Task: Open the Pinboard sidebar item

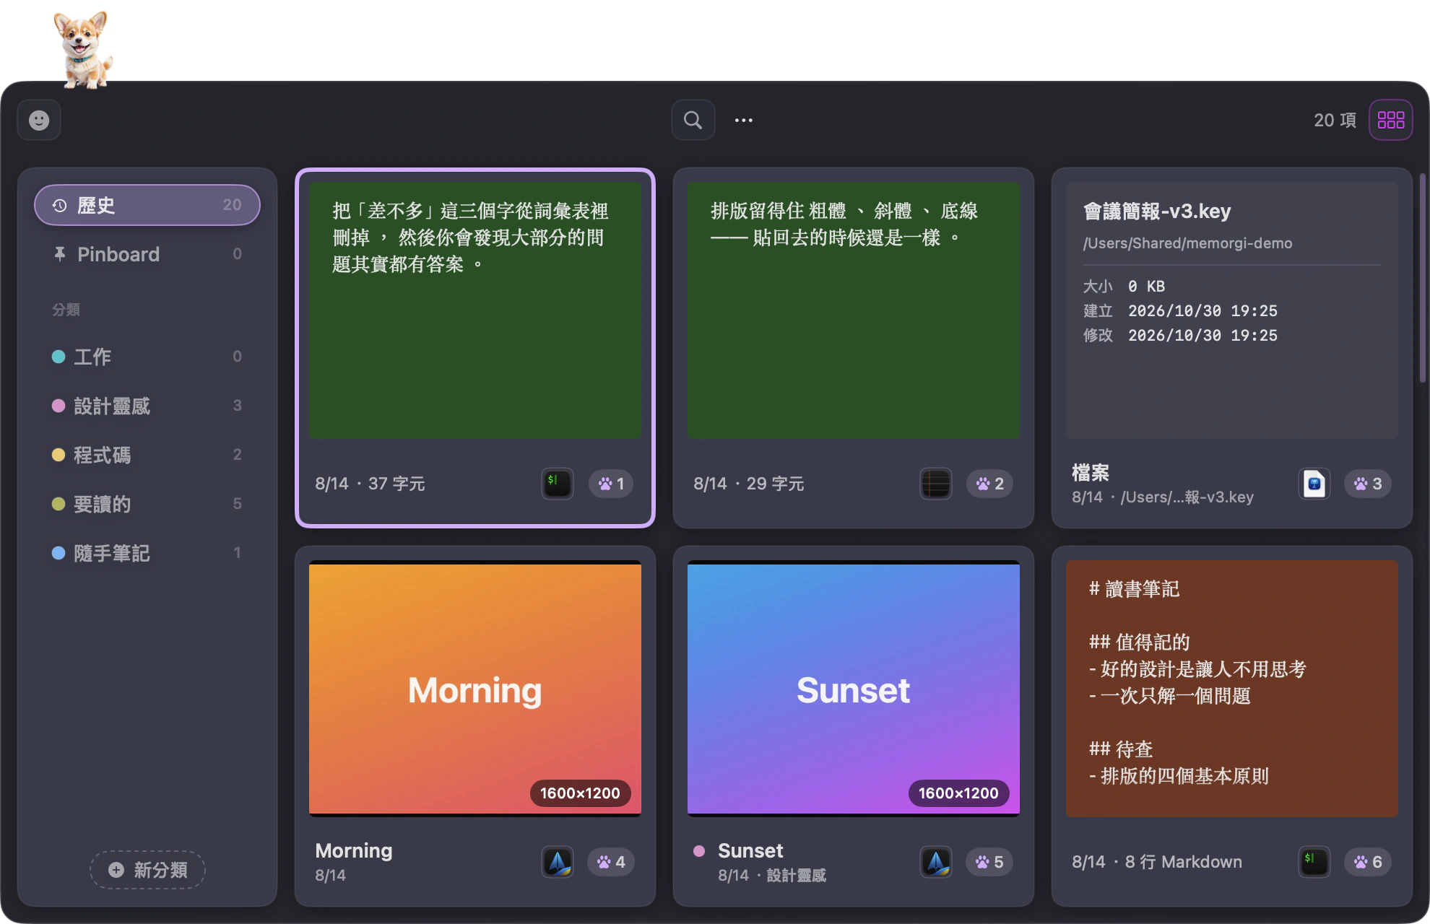Action: click(147, 254)
